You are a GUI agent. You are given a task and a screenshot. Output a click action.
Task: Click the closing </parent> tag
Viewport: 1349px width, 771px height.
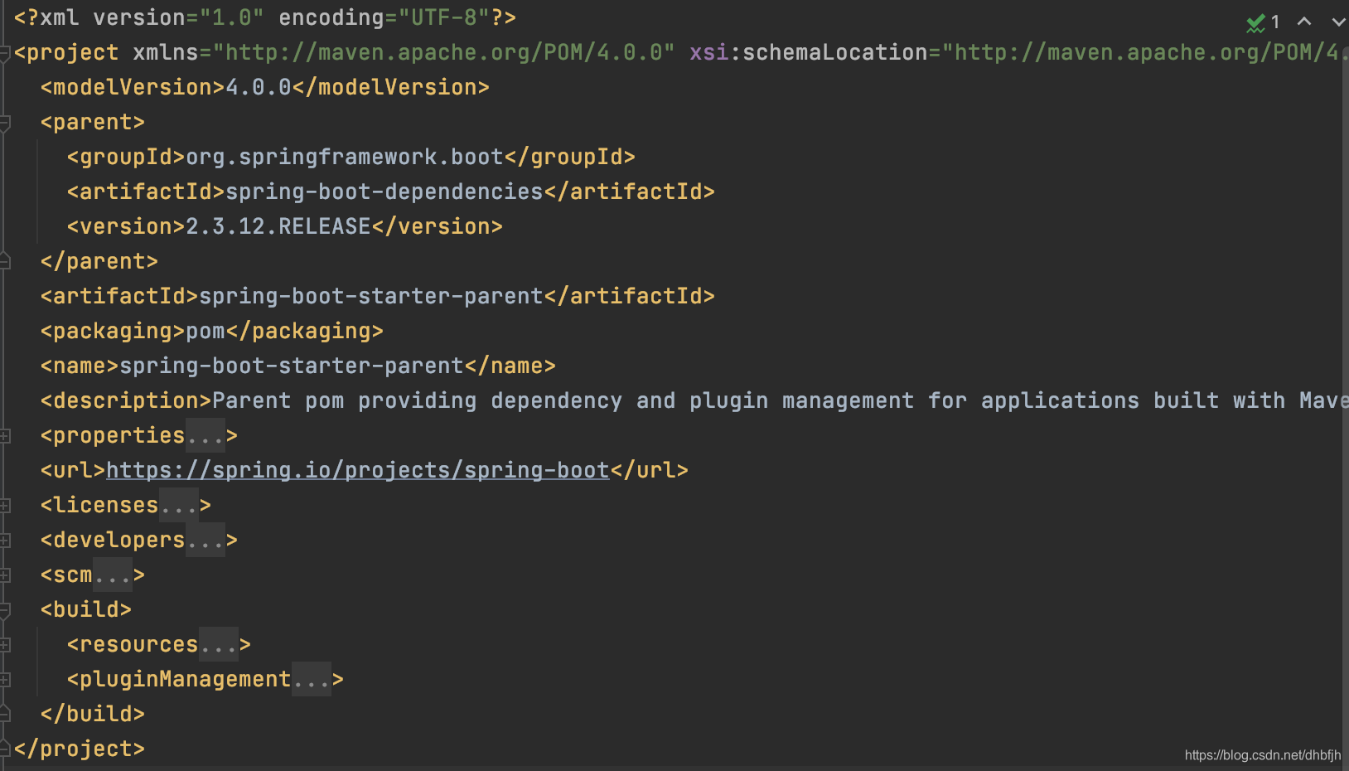point(99,261)
